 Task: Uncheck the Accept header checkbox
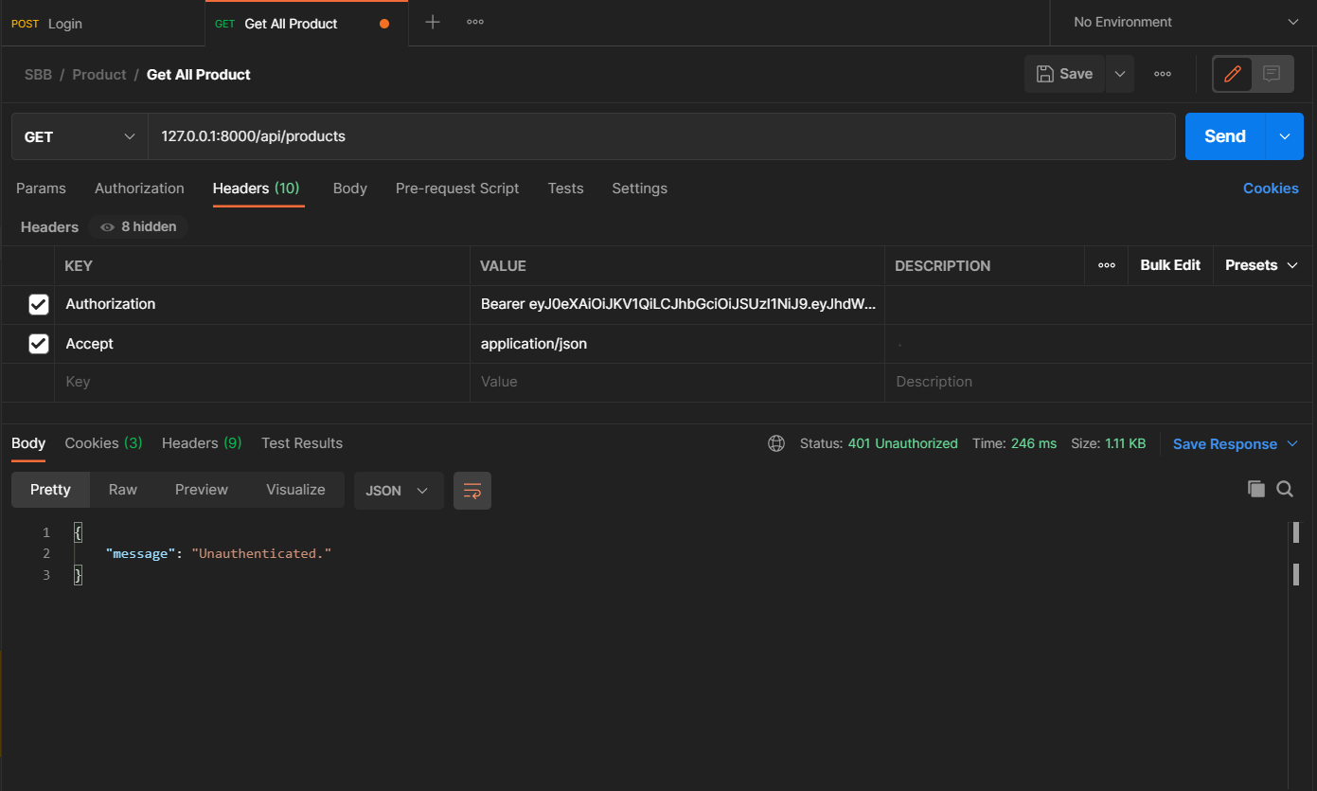pos(39,344)
